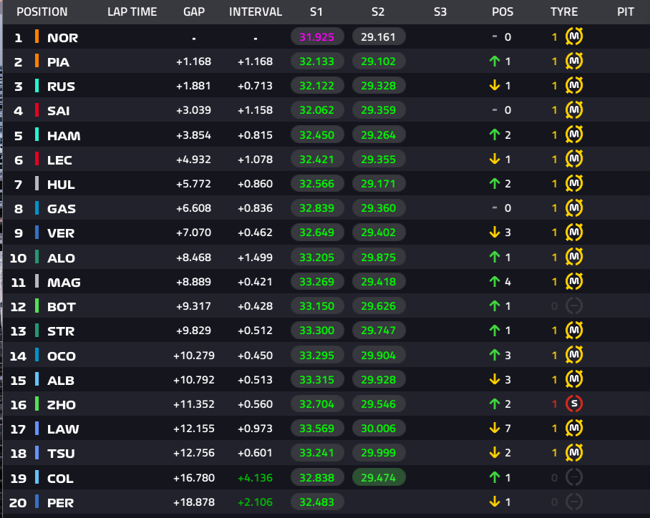Click the S3 column header

pos(440,11)
